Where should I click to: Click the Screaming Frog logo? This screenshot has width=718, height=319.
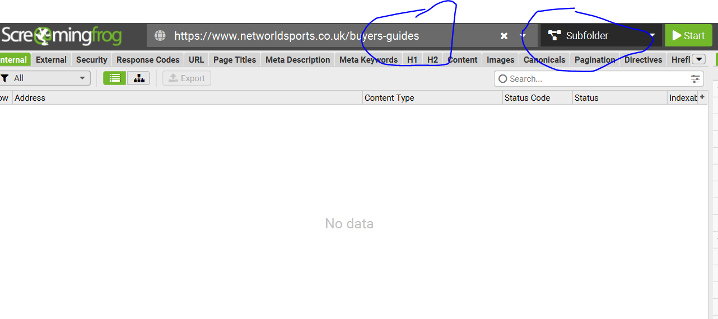point(60,36)
